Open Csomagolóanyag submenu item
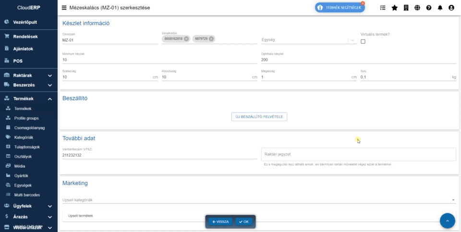Viewport: 461px width, 232px height. coord(29,128)
